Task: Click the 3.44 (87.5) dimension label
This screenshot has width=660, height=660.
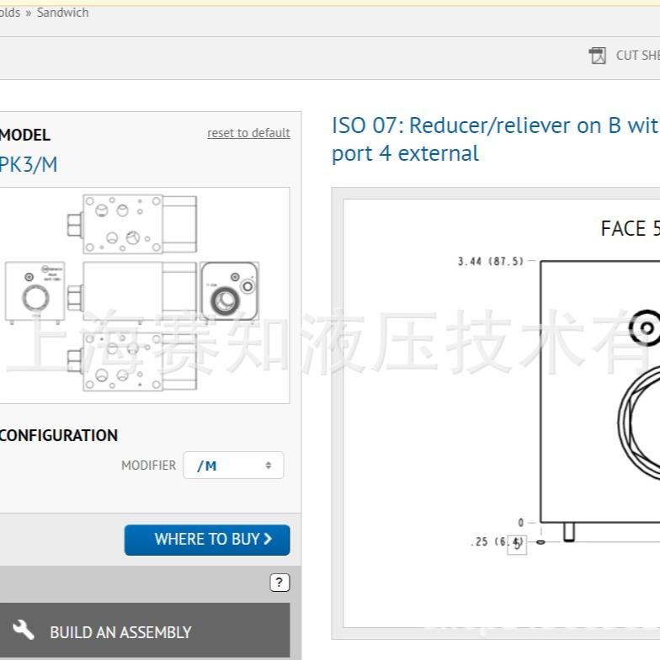Action: click(x=491, y=261)
